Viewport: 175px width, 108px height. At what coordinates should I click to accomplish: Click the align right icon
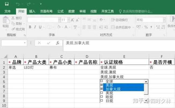(94, 27)
